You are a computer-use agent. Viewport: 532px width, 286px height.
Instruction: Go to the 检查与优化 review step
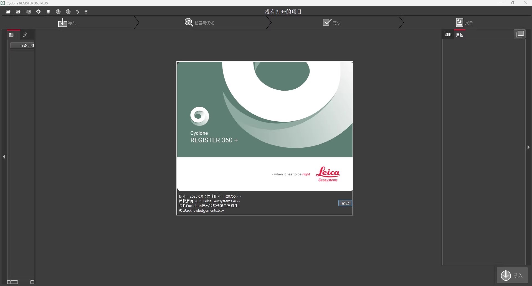[199, 22]
